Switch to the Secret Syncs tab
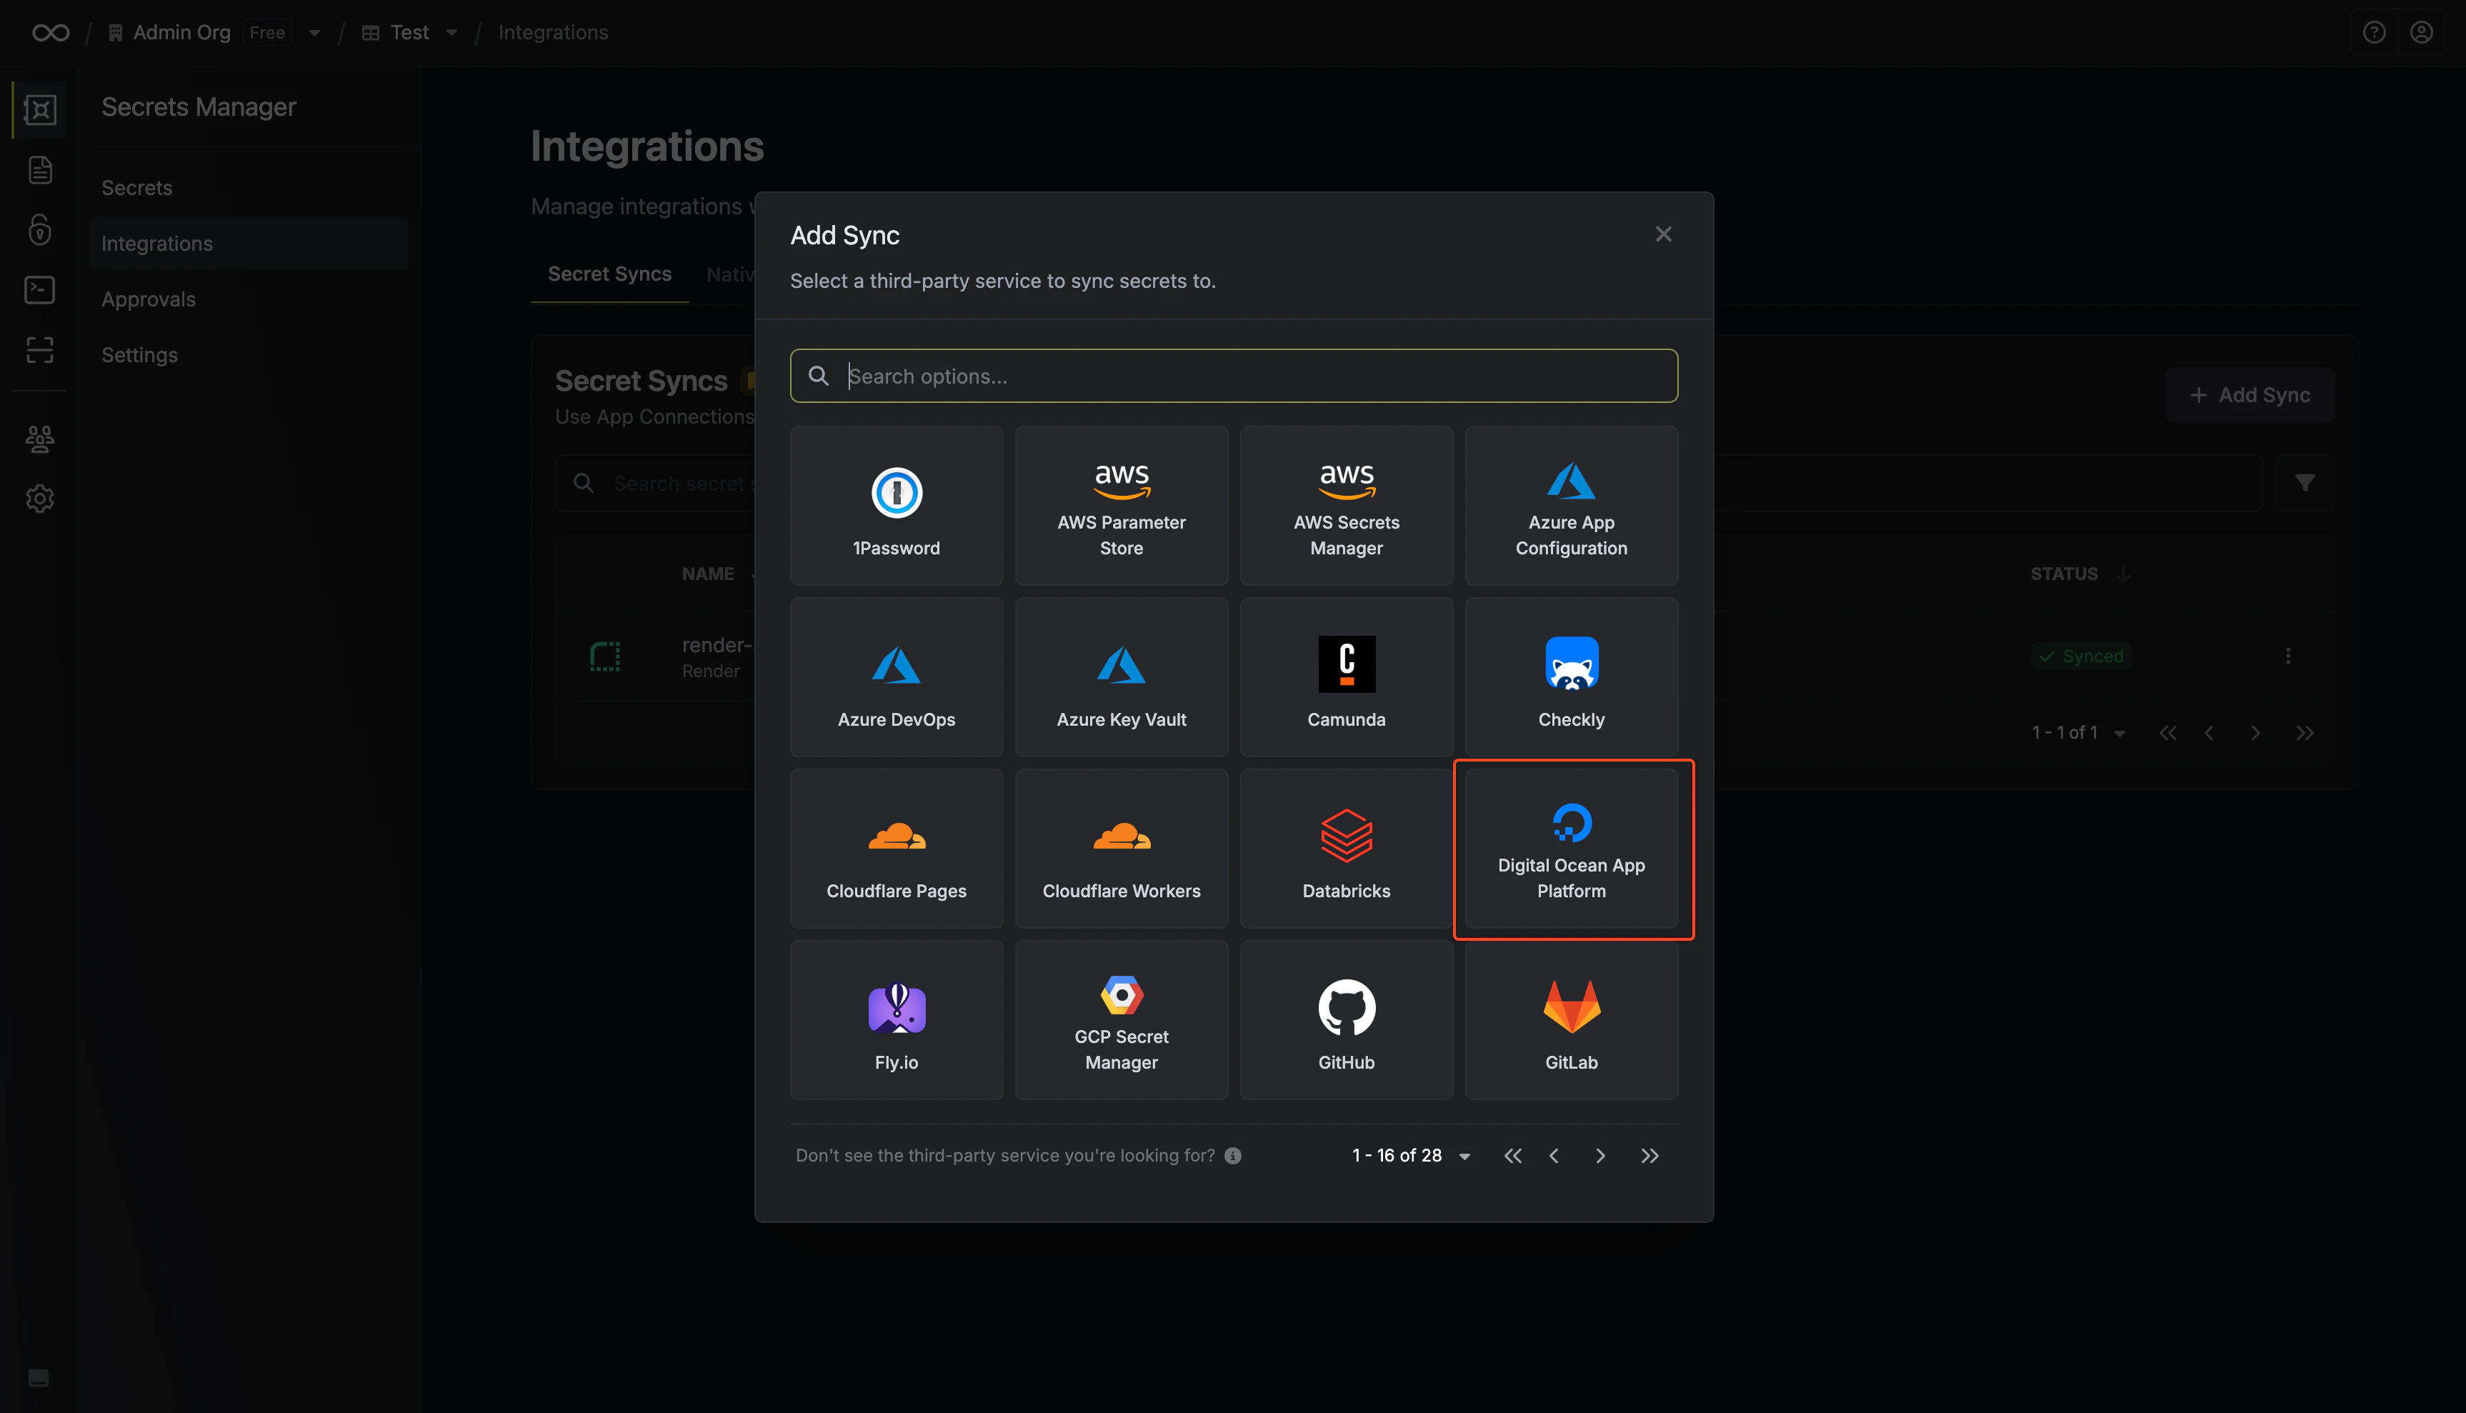The image size is (2466, 1413). (609, 274)
